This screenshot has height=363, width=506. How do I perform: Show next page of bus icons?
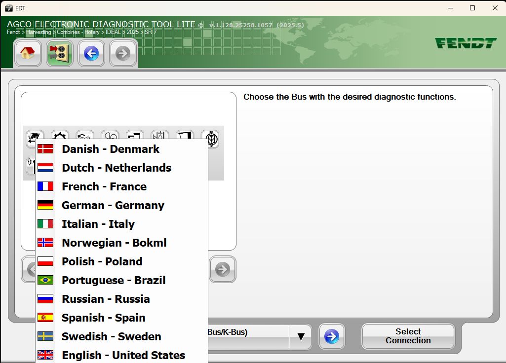pos(223,269)
